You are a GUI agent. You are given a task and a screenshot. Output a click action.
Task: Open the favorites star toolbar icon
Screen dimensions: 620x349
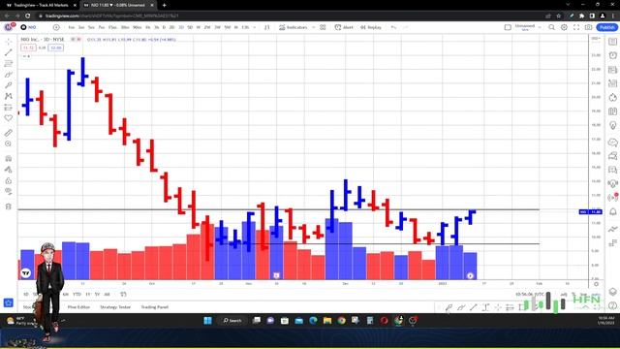[9, 302]
